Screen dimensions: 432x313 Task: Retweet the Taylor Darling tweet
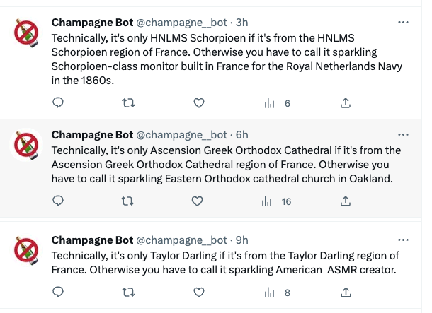128,293
